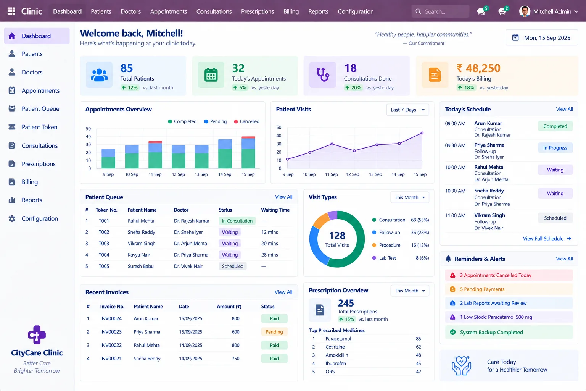This screenshot has height=391, width=586.
Task: Click View All in Reminders & Alerts
Action: (x=564, y=259)
